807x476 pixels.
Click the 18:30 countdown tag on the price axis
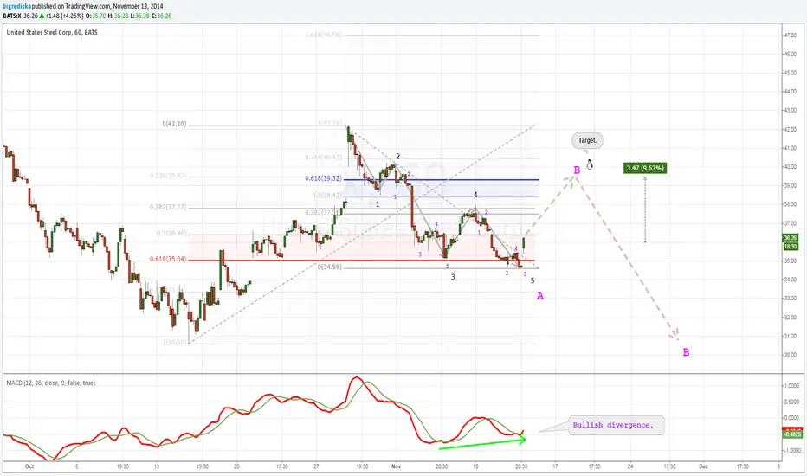point(790,247)
